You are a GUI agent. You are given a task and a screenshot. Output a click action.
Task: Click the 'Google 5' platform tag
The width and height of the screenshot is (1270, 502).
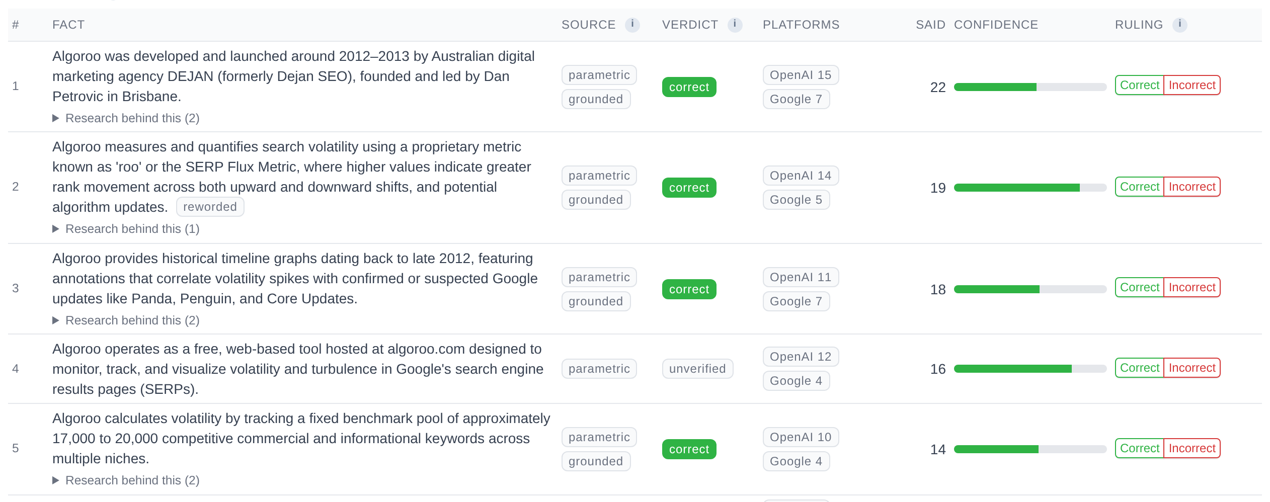point(796,200)
